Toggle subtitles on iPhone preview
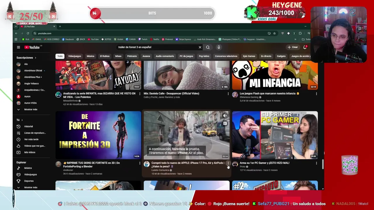This screenshot has width=374, height=210. coord(225,123)
